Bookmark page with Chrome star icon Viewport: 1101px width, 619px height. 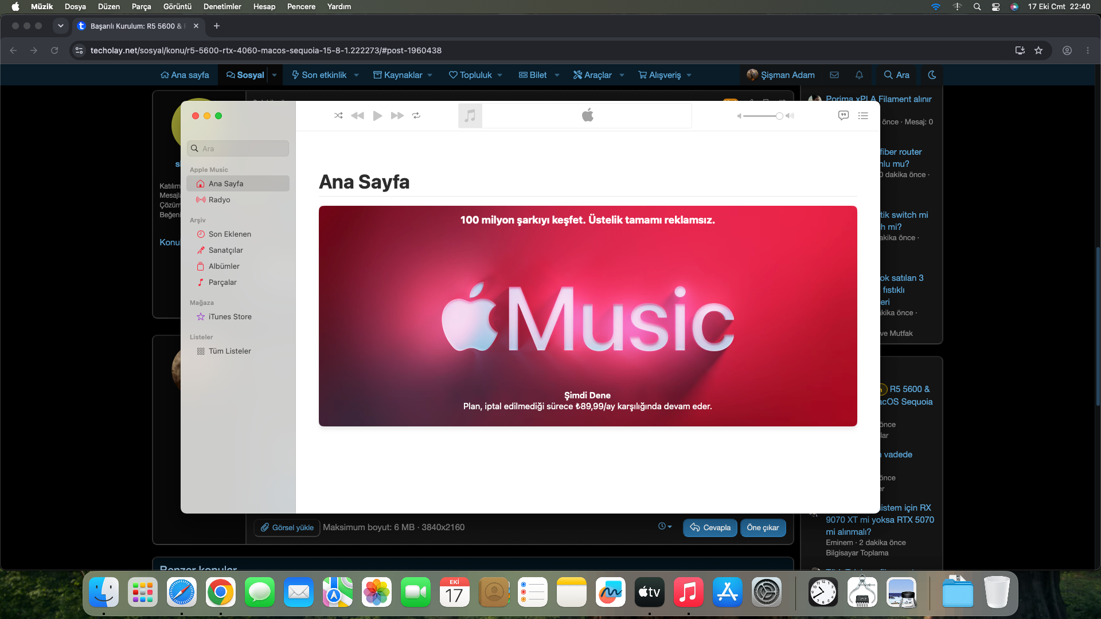[1038, 50]
